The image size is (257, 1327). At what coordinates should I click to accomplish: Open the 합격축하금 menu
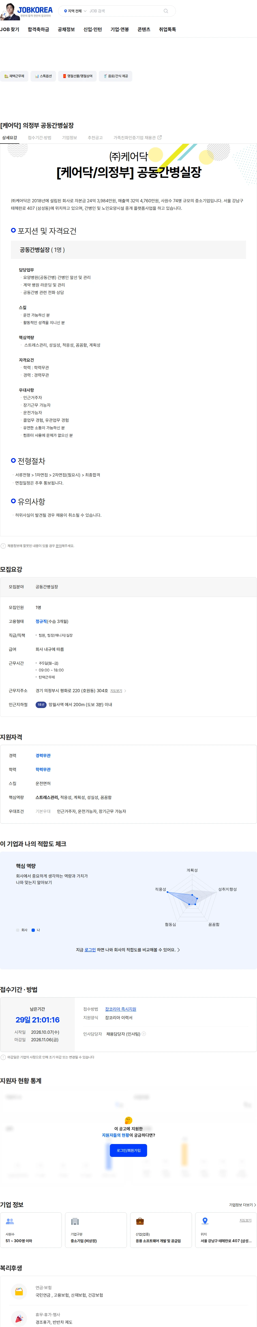(x=39, y=29)
